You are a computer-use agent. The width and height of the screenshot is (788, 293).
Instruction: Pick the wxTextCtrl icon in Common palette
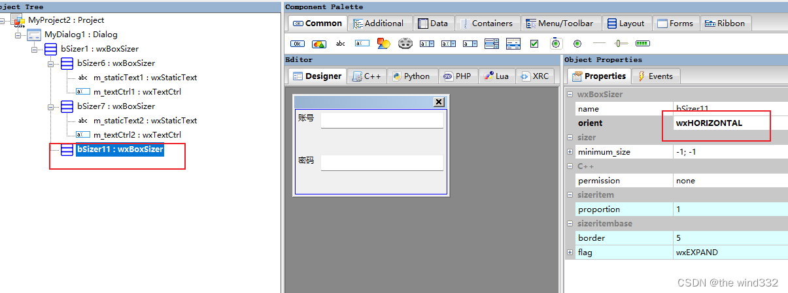[x=362, y=44]
